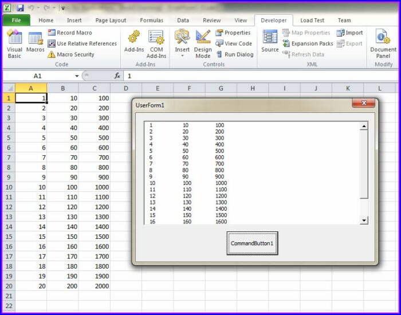Switch to the View tab
401x315 pixels.
pos(241,20)
